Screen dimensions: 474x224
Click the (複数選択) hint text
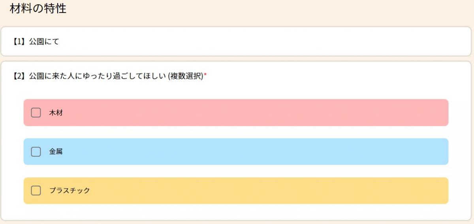(186, 76)
